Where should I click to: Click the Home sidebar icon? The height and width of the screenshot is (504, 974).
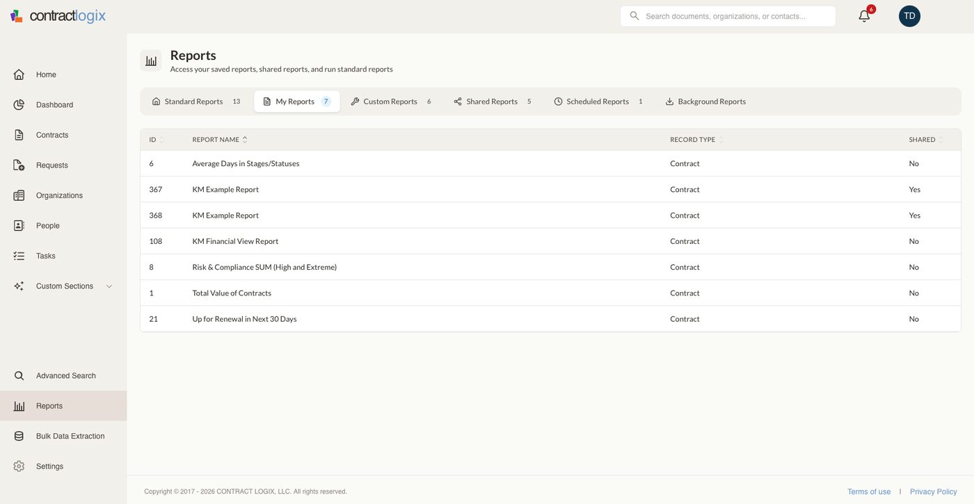[x=19, y=74]
